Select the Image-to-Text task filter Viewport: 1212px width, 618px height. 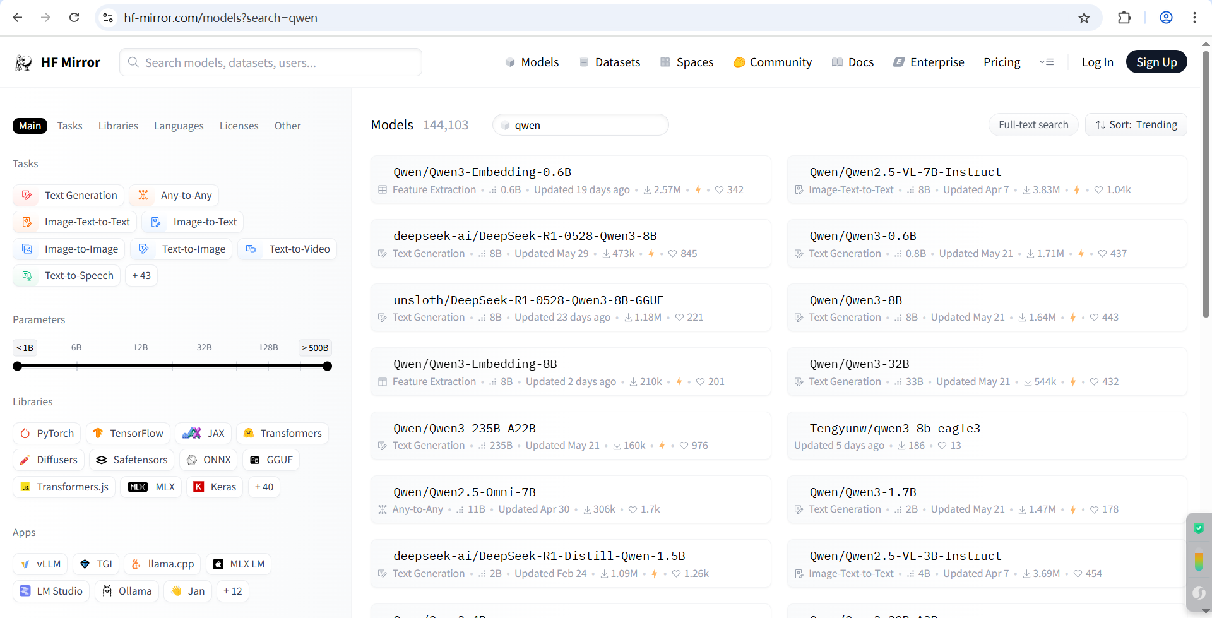(193, 222)
